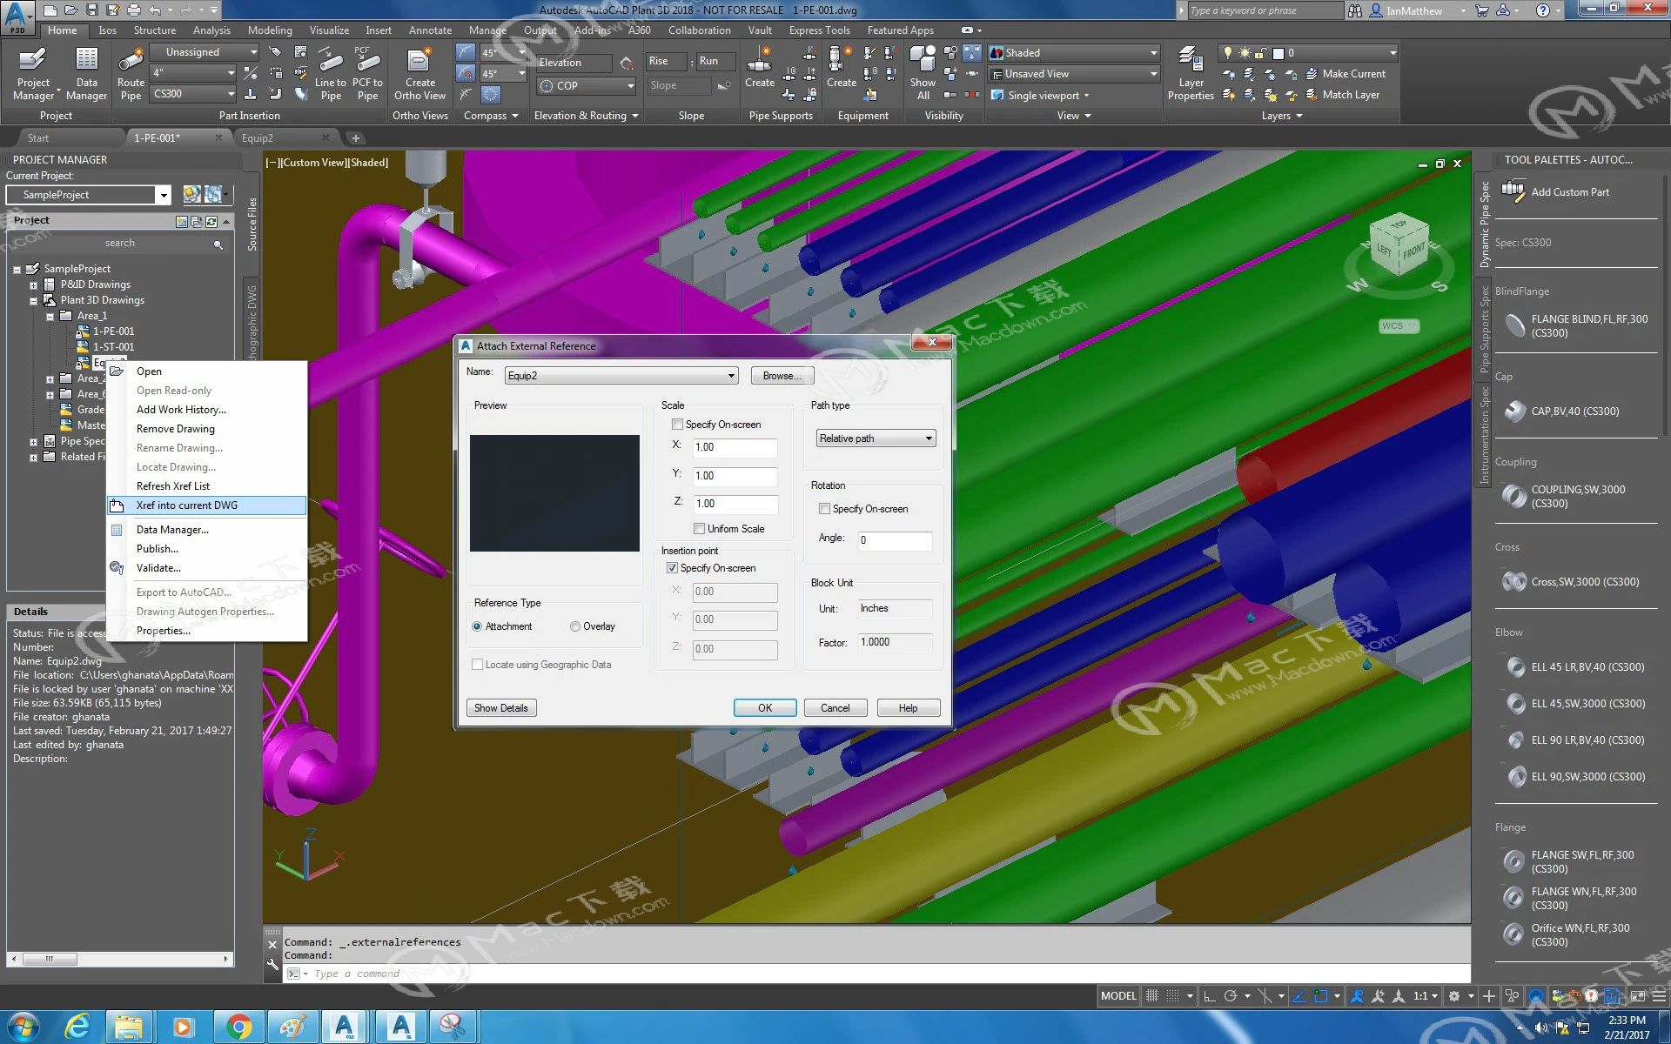
Task: Launch Create Ortho View tool
Action: click(419, 75)
